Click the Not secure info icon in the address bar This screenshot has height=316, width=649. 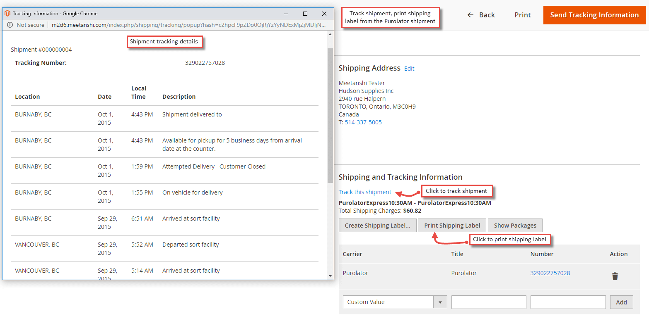(10, 25)
